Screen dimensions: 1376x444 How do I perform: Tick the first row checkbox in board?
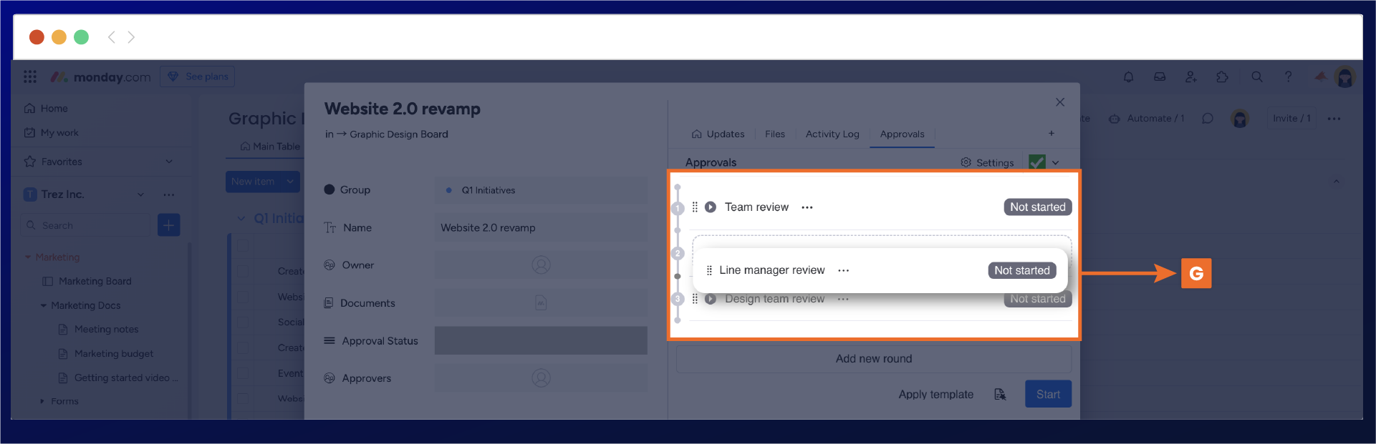[x=243, y=246]
